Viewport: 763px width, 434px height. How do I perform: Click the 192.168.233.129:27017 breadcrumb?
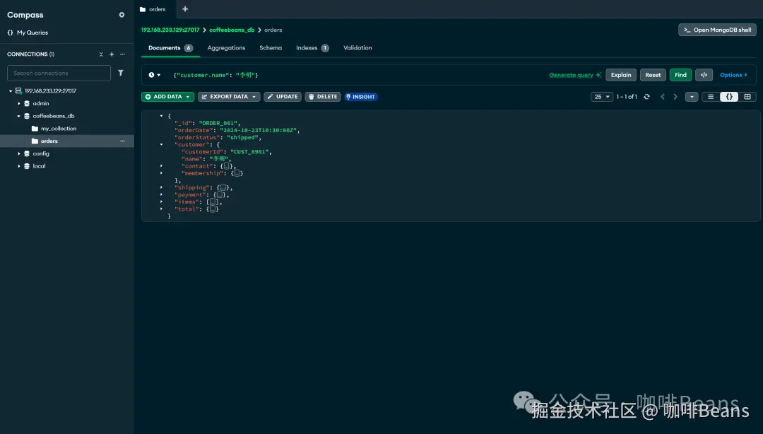click(x=170, y=30)
